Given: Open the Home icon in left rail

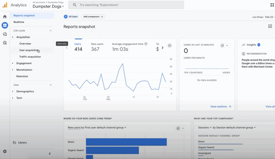Looking at the screenshot, I should click(x=5, y=17).
